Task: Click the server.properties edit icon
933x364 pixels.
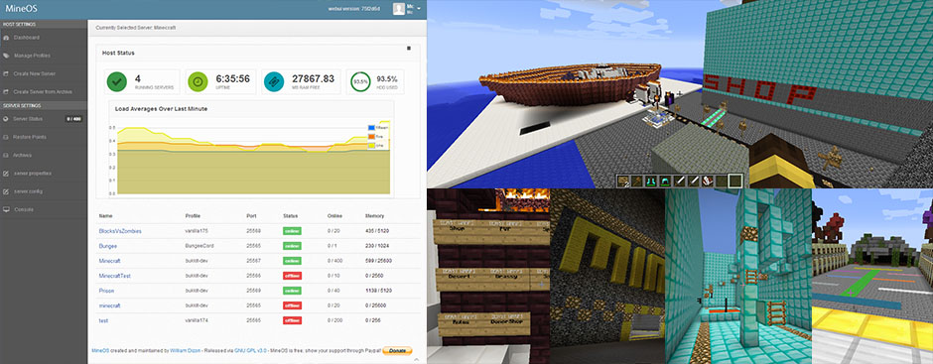Action: click(x=6, y=174)
